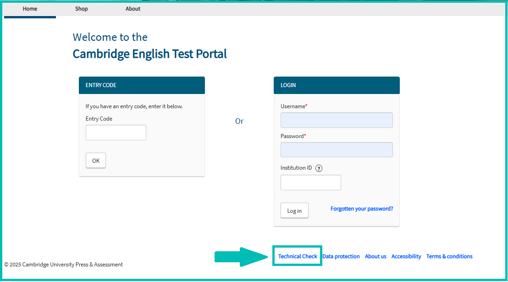Open the About us footer link
The width and height of the screenshot is (508, 282).
(x=375, y=256)
